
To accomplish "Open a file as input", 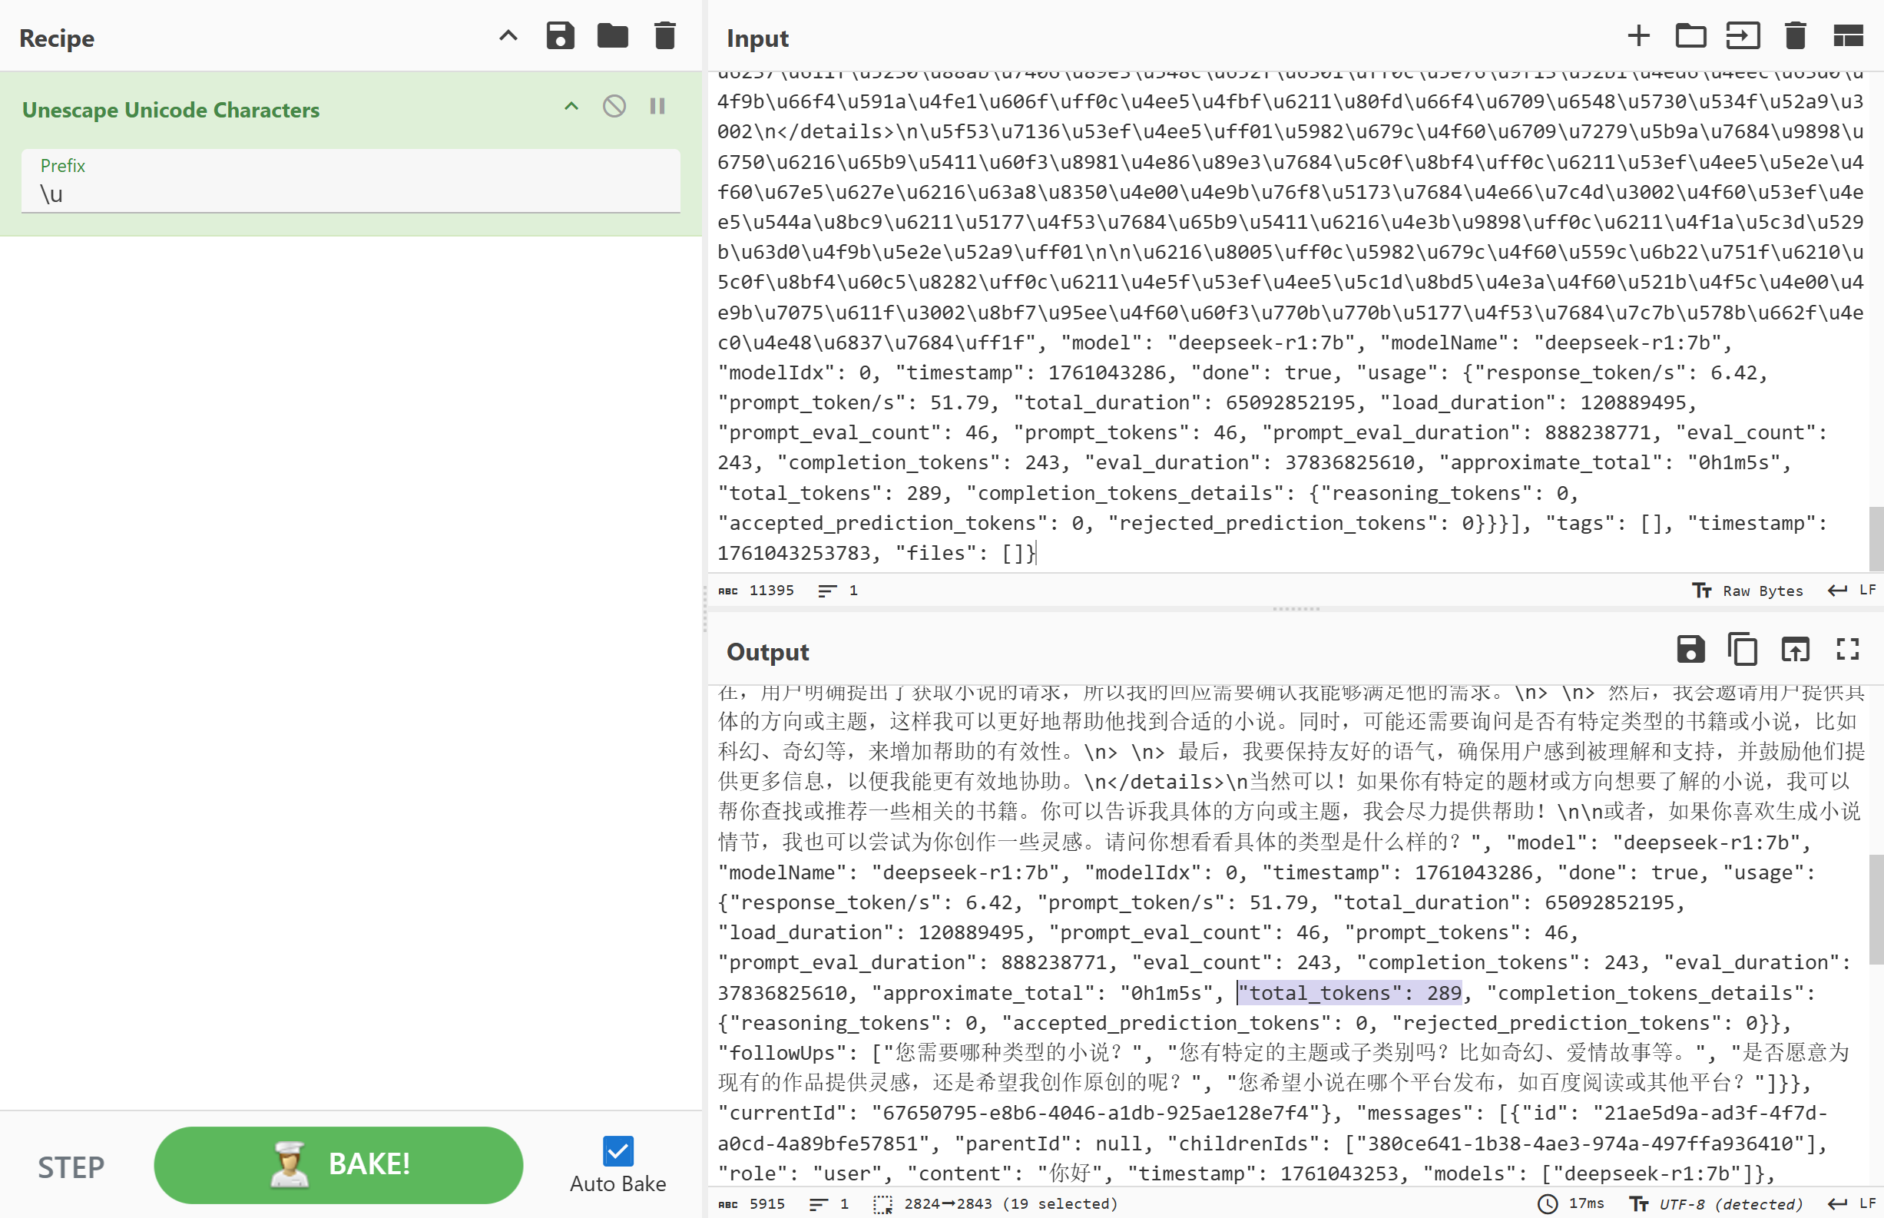I will pos(1743,36).
